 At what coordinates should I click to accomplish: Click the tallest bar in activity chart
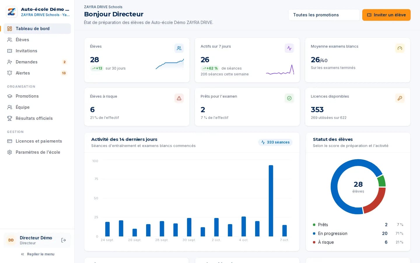pyautogui.click(x=271, y=201)
